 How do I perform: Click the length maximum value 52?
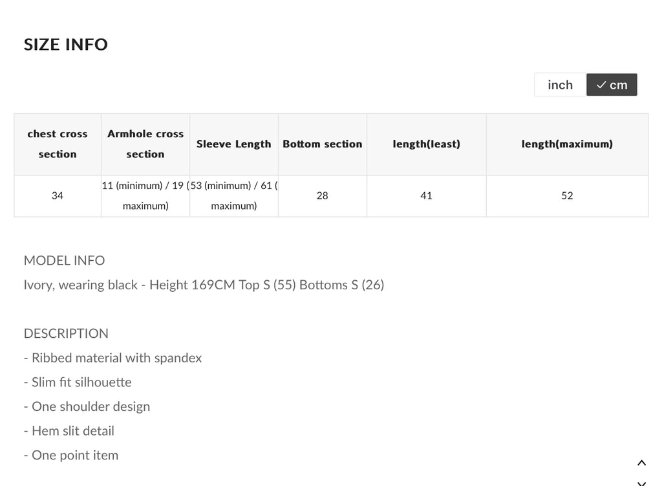point(567,196)
